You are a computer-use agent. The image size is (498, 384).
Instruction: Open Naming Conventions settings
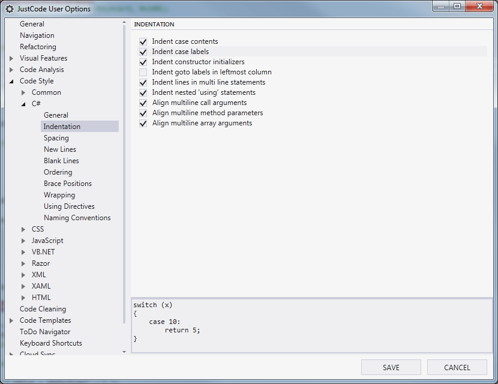click(77, 218)
